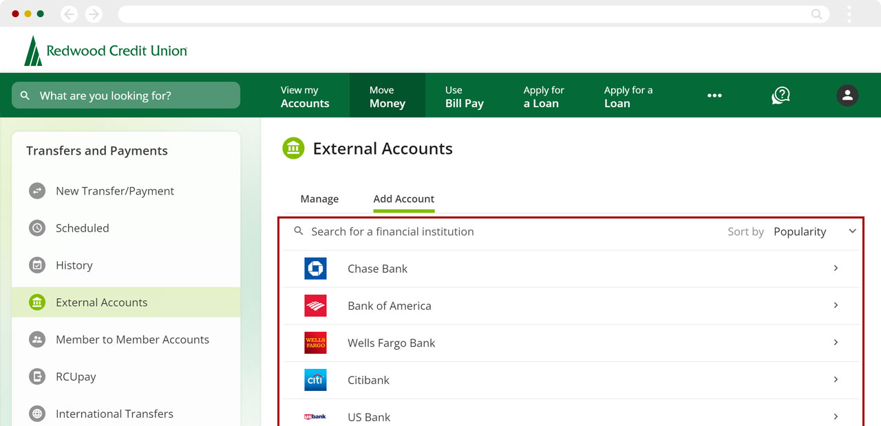
Task: Click the 'Search for a financial institution' field
Action: coord(392,232)
